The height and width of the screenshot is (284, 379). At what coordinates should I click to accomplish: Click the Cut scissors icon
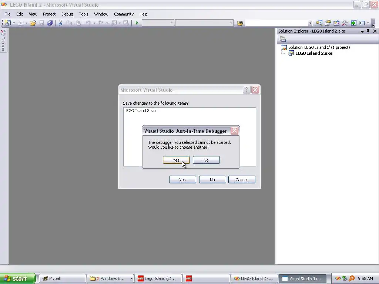60,23
